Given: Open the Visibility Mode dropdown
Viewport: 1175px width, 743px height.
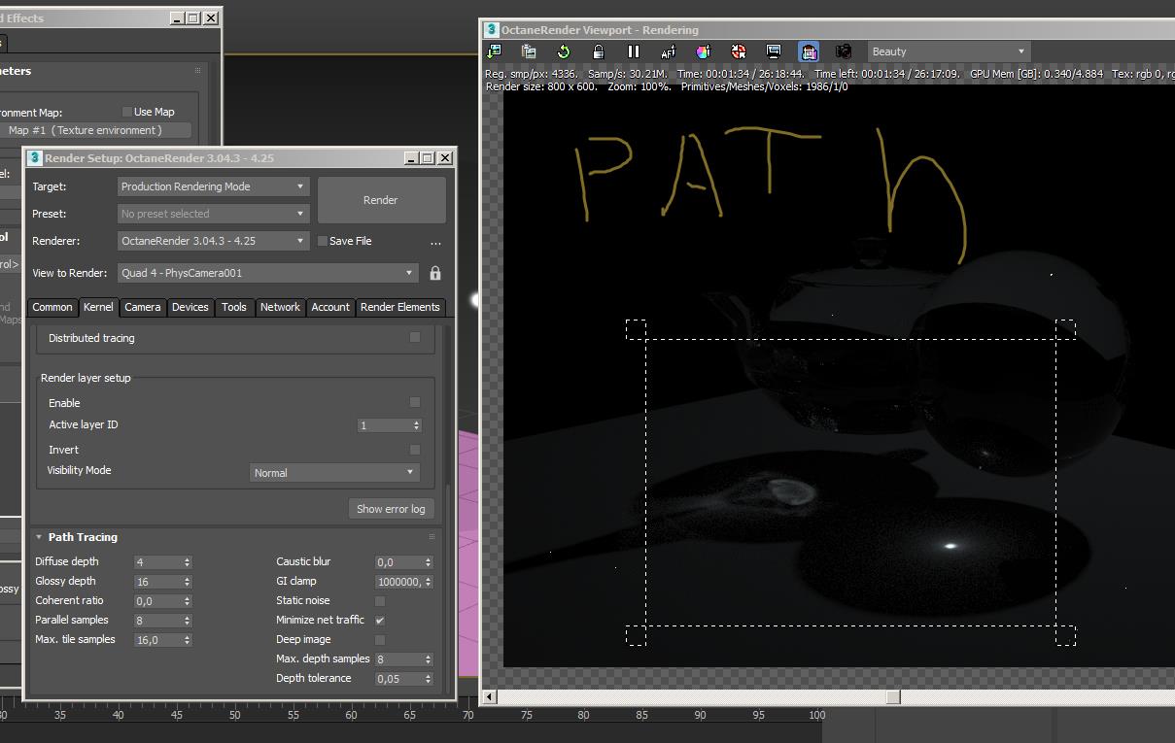Looking at the screenshot, I should click(x=334, y=473).
